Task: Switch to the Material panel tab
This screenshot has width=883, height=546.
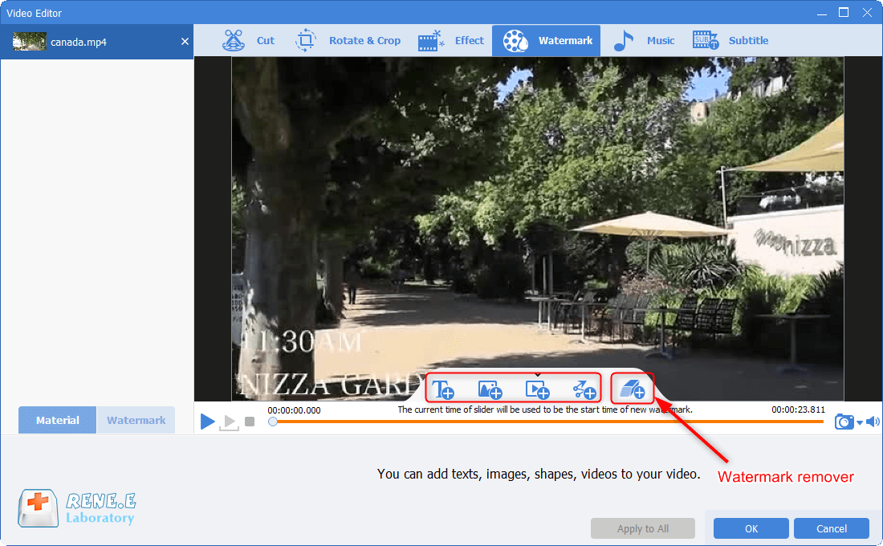Action: tap(58, 420)
